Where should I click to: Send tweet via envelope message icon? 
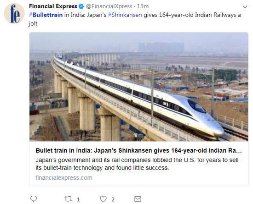click(x=138, y=199)
